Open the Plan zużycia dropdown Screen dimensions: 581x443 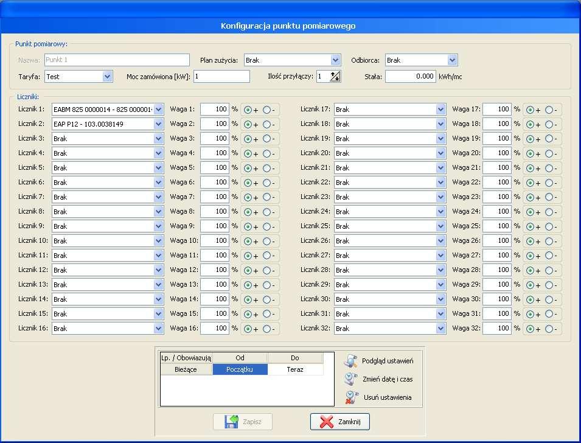click(x=335, y=60)
